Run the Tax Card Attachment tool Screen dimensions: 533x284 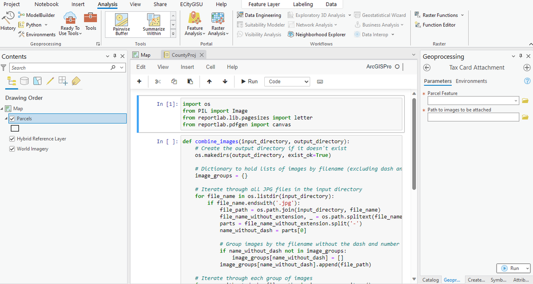point(510,268)
